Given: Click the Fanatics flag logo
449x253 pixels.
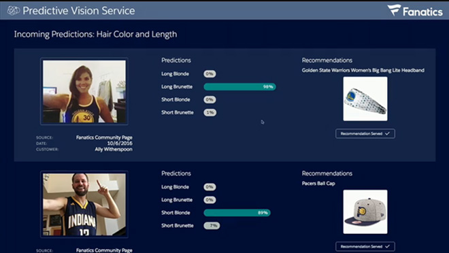Looking at the screenshot, I should (394, 10).
